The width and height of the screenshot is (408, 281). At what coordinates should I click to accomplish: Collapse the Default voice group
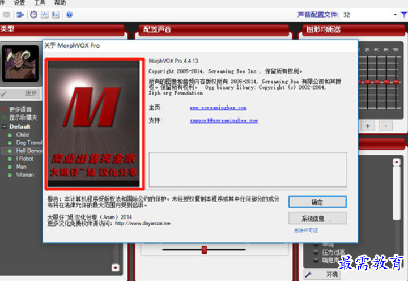[5, 127]
